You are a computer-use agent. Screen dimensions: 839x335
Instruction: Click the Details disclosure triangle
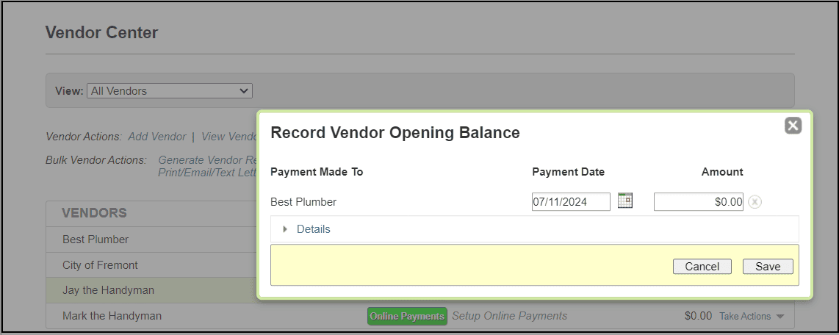click(x=285, y=229)
